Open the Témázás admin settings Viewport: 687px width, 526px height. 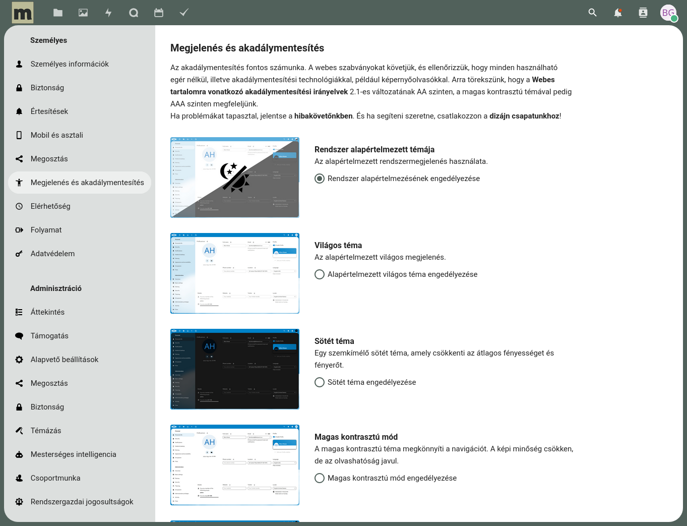pos(80,431)
